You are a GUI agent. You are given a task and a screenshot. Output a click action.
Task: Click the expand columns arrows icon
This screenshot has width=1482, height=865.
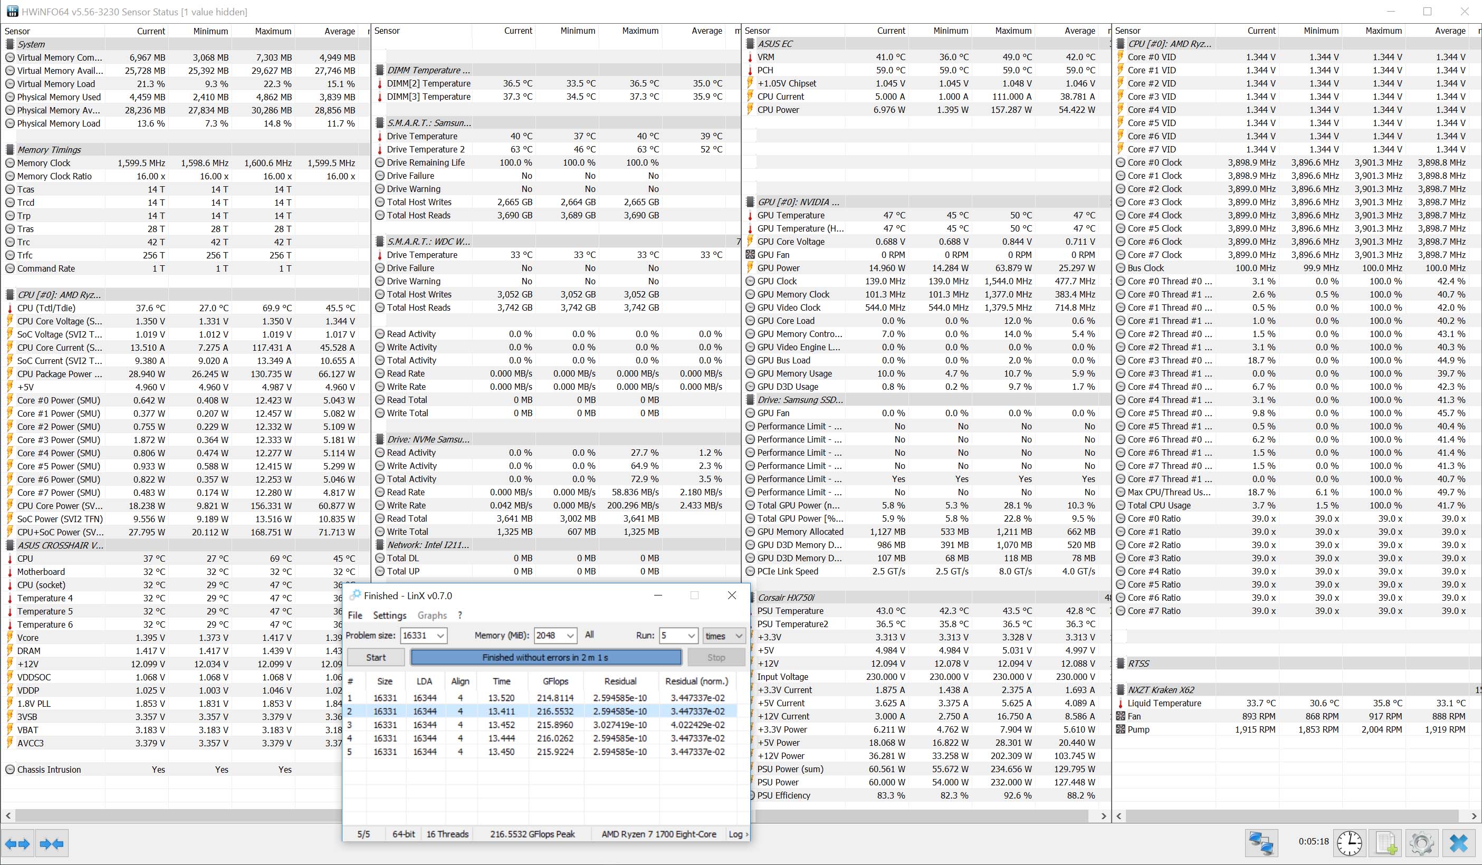17,844
